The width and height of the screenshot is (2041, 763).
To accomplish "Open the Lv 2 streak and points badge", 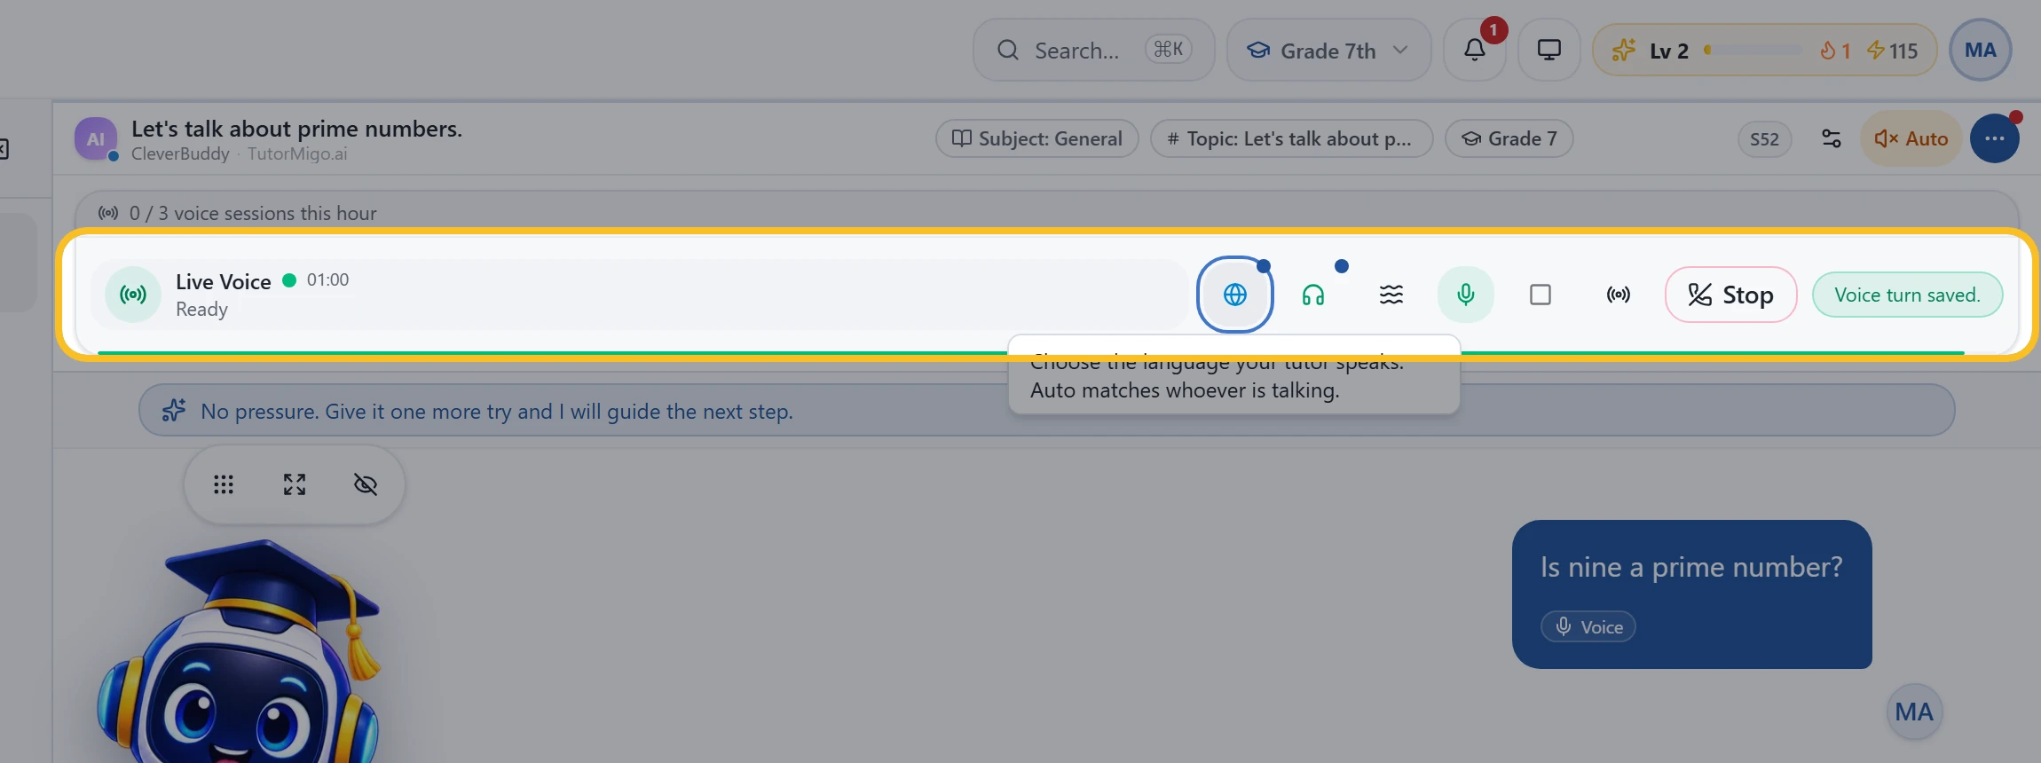I will tap(1765, 51).
